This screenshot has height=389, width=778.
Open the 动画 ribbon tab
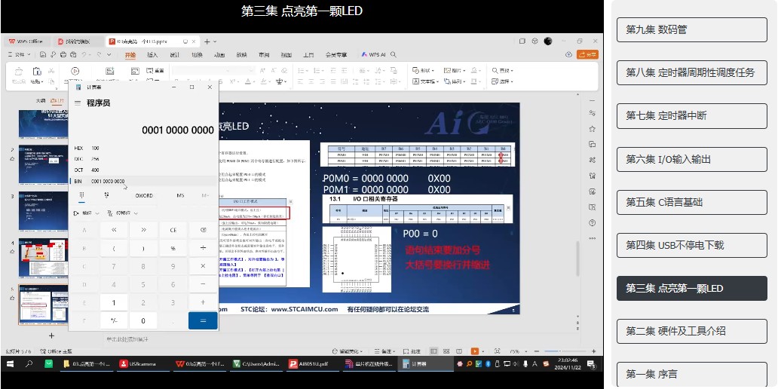219,54
